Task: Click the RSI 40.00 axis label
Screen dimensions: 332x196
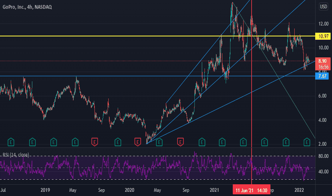Action: click(x=323, y=172)
